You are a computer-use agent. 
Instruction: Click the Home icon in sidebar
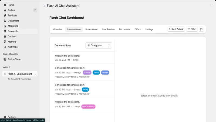pos(5,5)
